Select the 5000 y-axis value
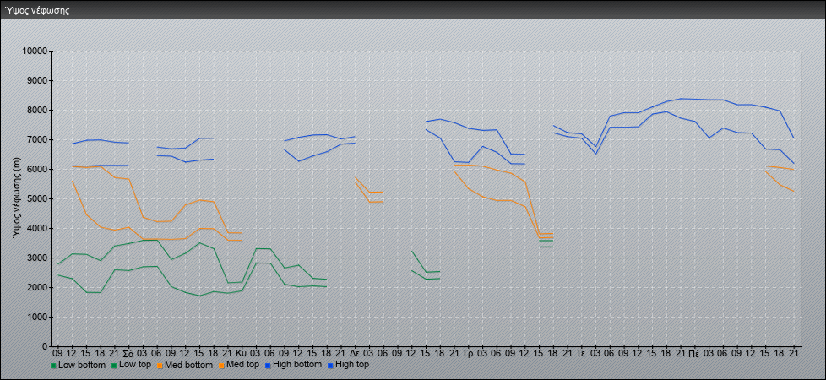 click(36, 198)
